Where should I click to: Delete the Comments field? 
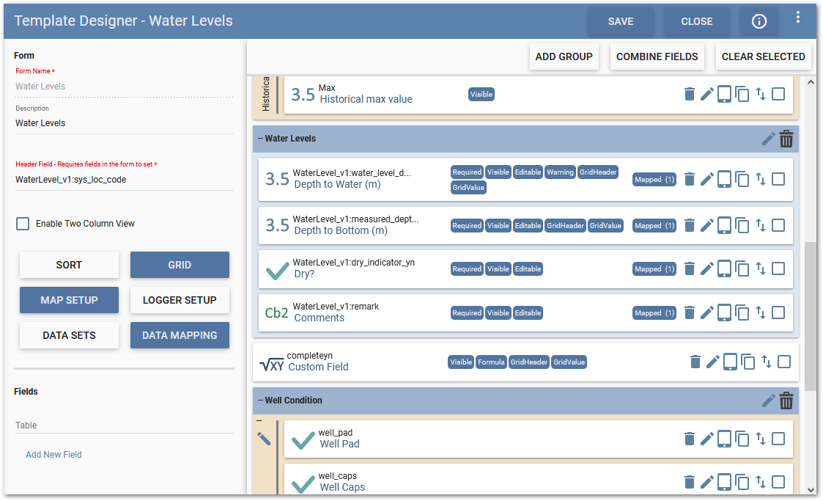click(x=690, y=312)
